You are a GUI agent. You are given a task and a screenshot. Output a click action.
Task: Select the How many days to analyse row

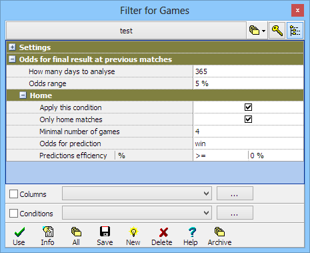click(155, 71)
